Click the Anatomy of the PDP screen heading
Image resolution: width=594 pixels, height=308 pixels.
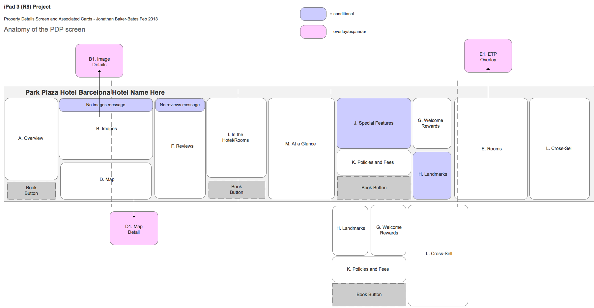(44, 29)
